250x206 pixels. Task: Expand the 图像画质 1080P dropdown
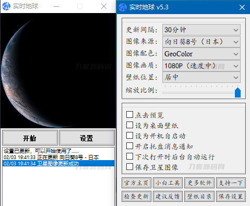(201, 66)
